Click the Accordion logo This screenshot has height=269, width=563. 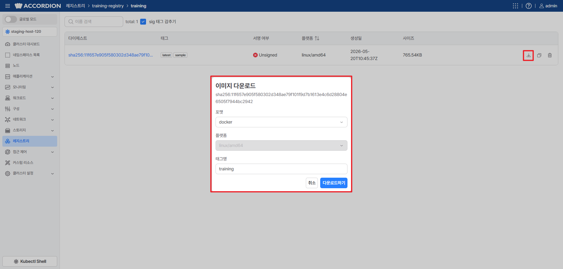click(38, 6)
